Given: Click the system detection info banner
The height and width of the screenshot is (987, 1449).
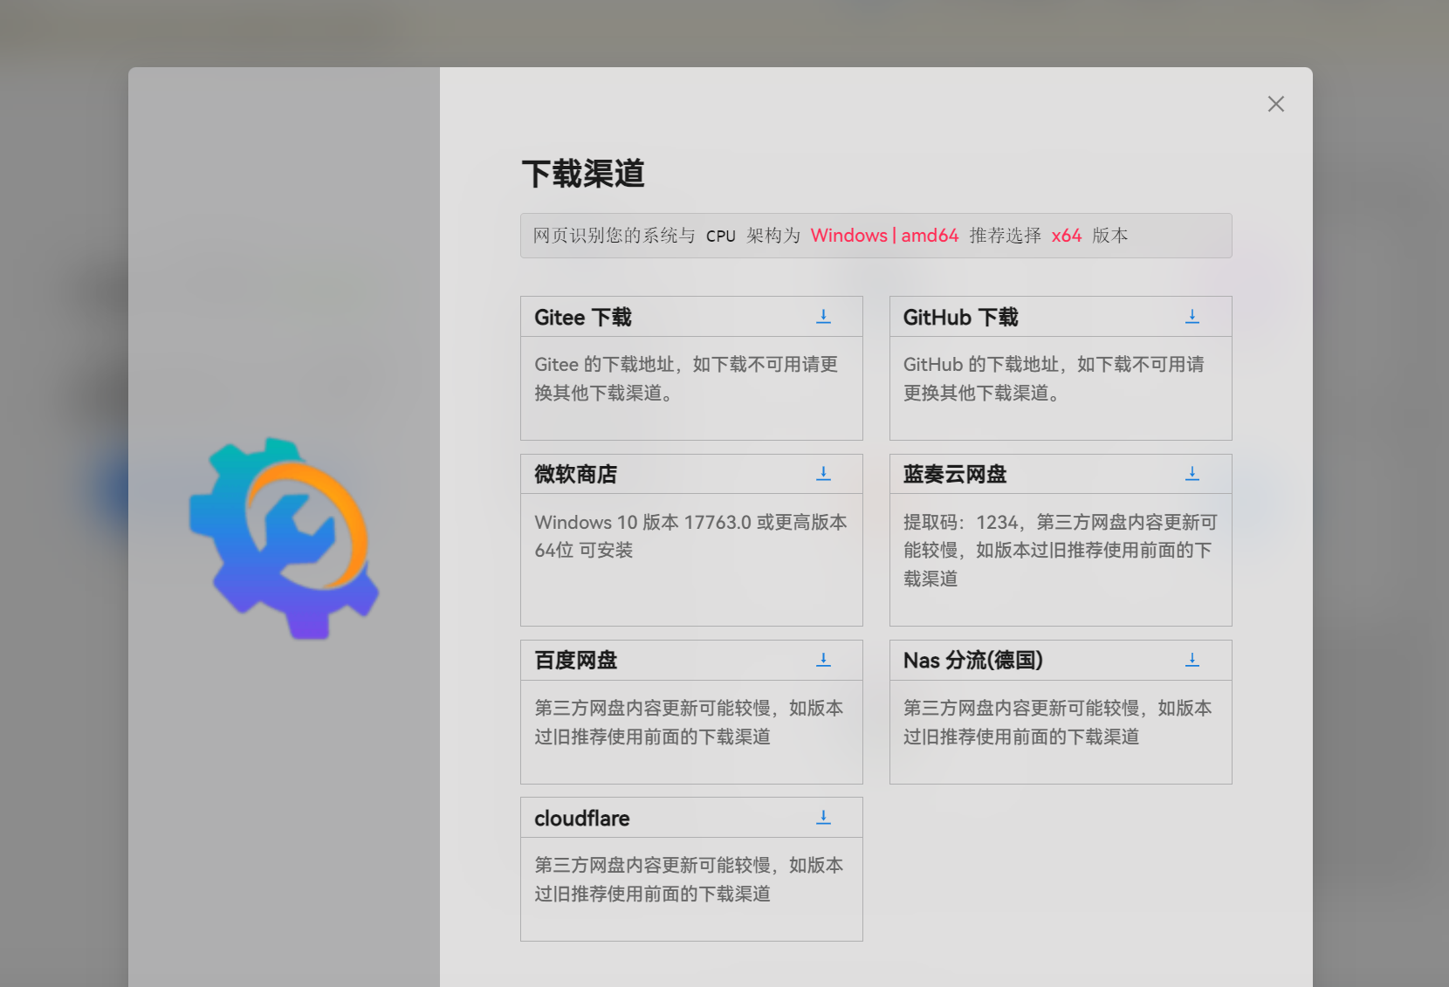Looking at the screenshot, I should coord(876,235).
